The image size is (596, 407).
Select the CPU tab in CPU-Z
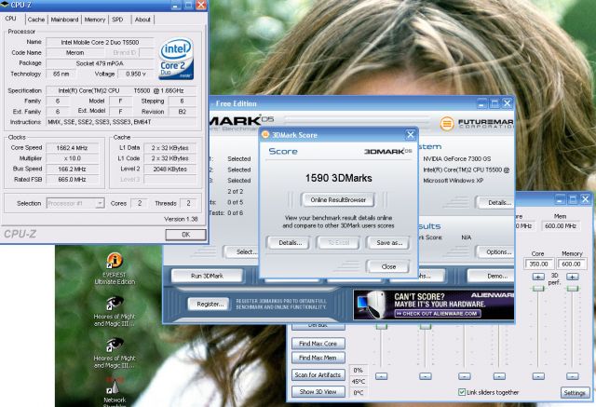click(x=10, y=19)
